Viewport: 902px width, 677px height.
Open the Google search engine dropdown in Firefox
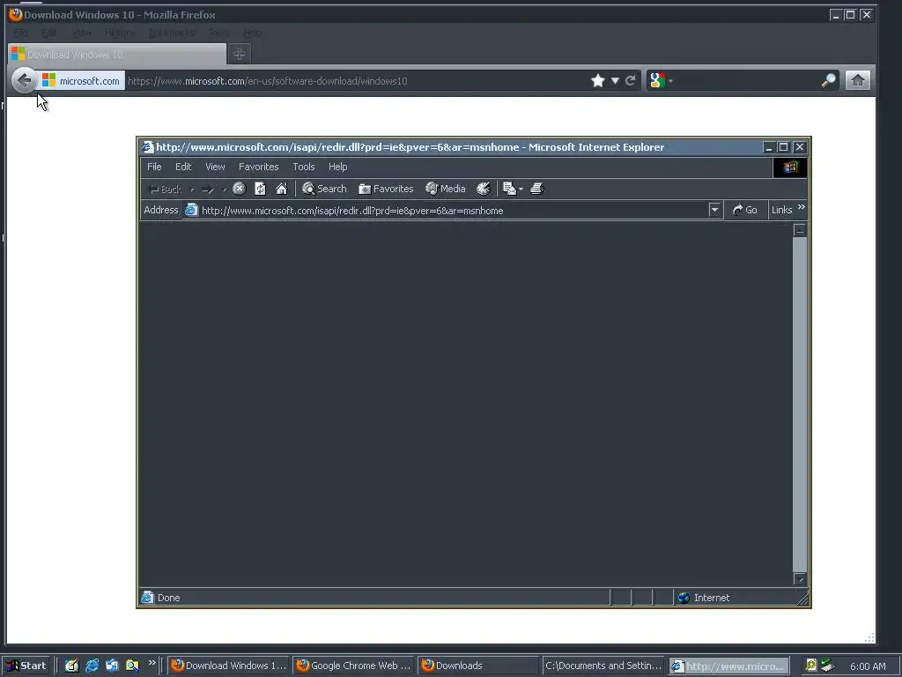(x=661, y=80)
